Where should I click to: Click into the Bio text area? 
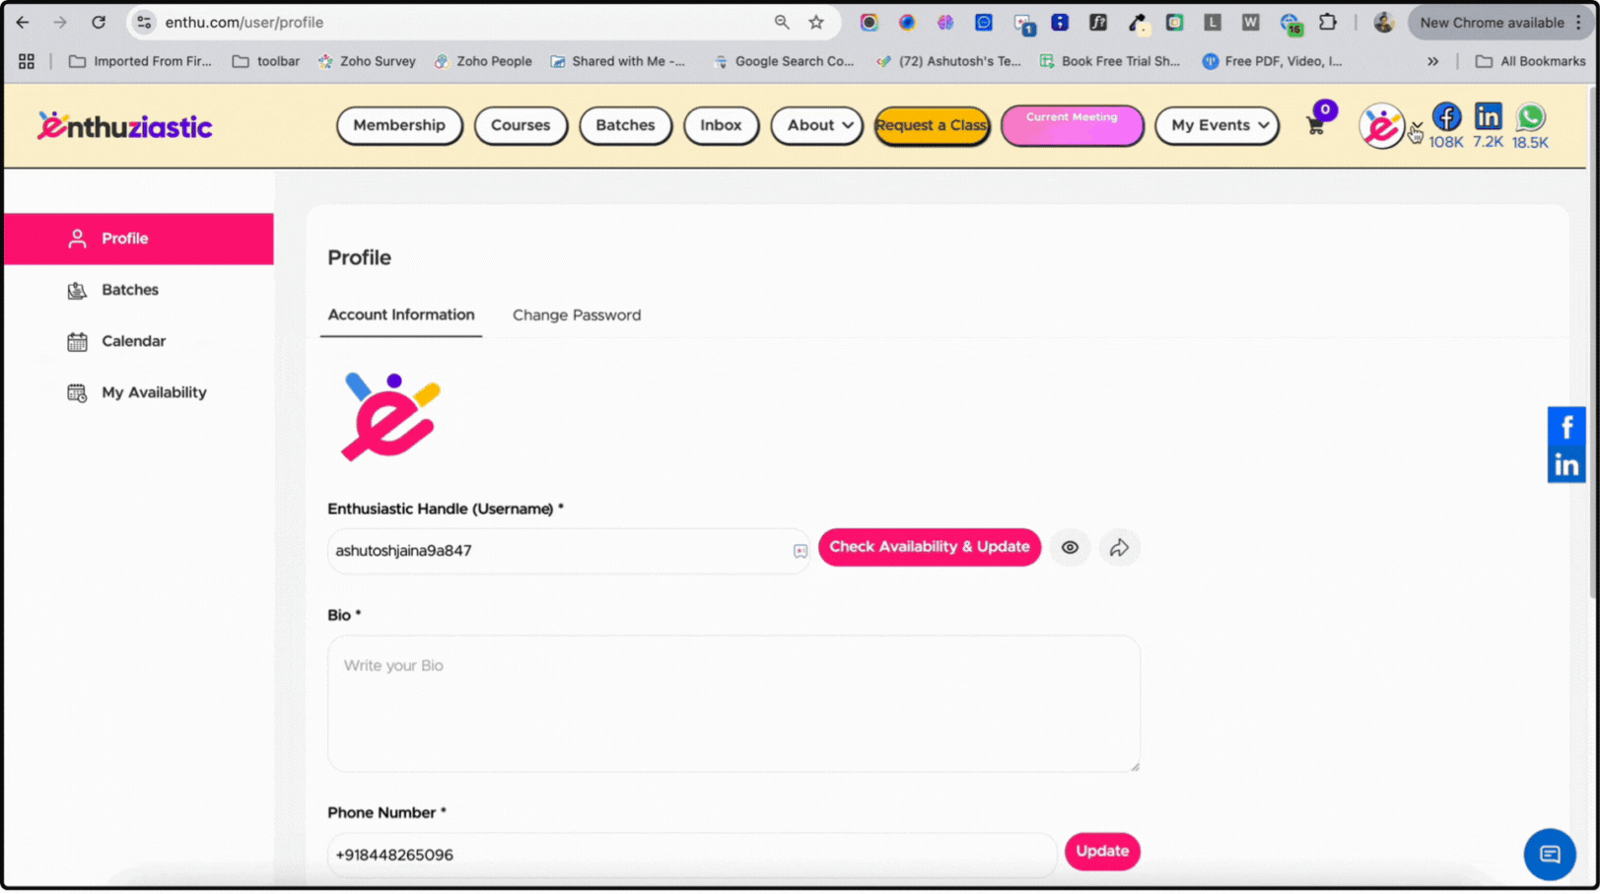point(733,704)
